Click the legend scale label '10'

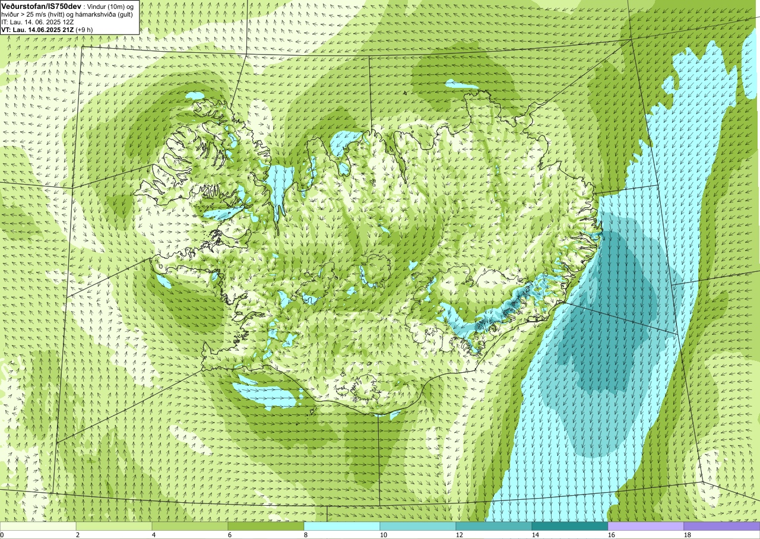(x=384, y=535)
